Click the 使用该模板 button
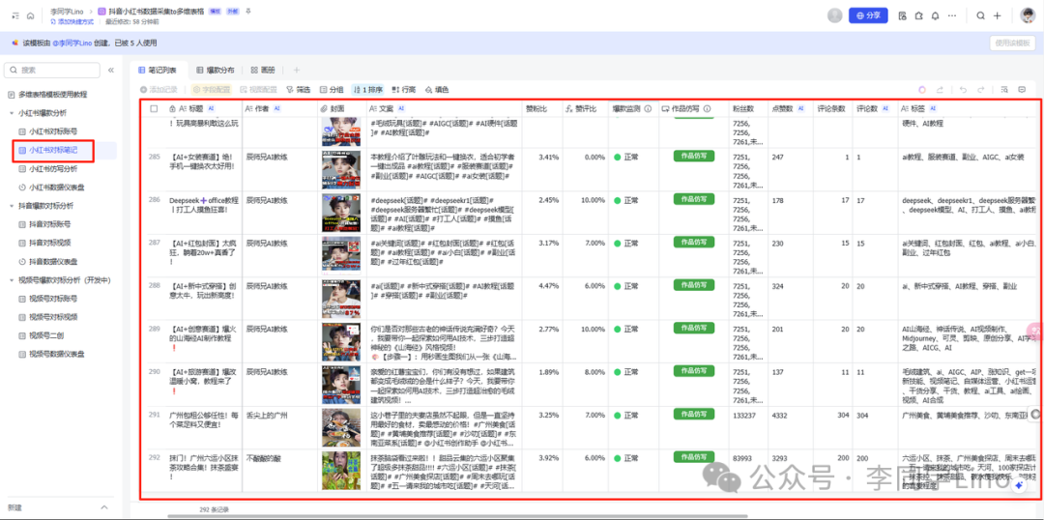Viewport: 1044px width, 520px height. point(1012,43)
